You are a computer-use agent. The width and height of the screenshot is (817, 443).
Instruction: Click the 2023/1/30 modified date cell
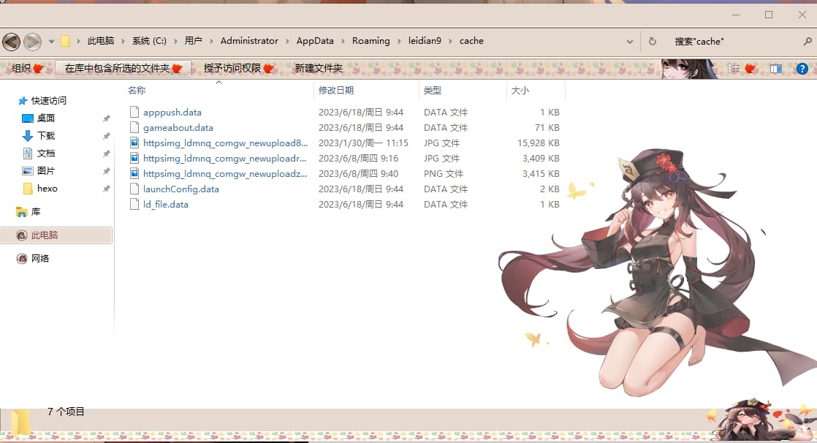363,143
